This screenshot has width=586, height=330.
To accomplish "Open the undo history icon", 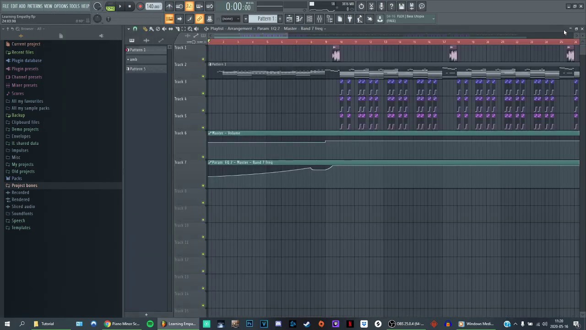I will point(361,6).
